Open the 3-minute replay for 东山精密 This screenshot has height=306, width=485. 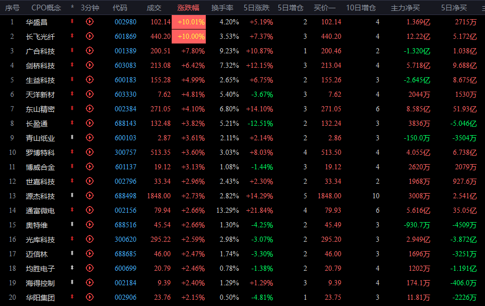(x=89, y=109)
